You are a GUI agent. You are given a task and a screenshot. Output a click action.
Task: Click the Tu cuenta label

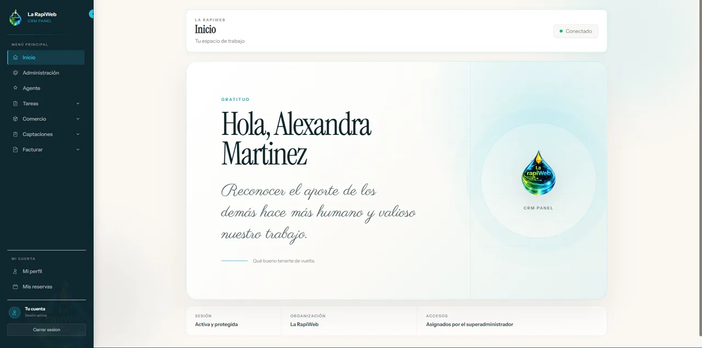(35, 309)
